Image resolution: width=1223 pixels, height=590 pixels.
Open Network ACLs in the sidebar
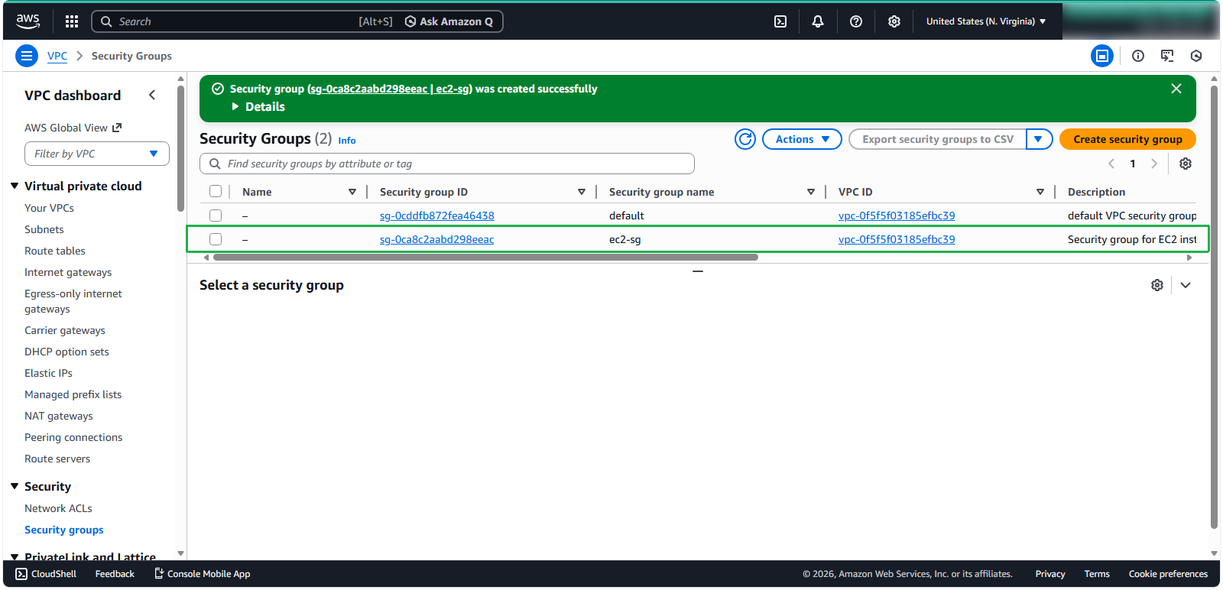(58, 508)
